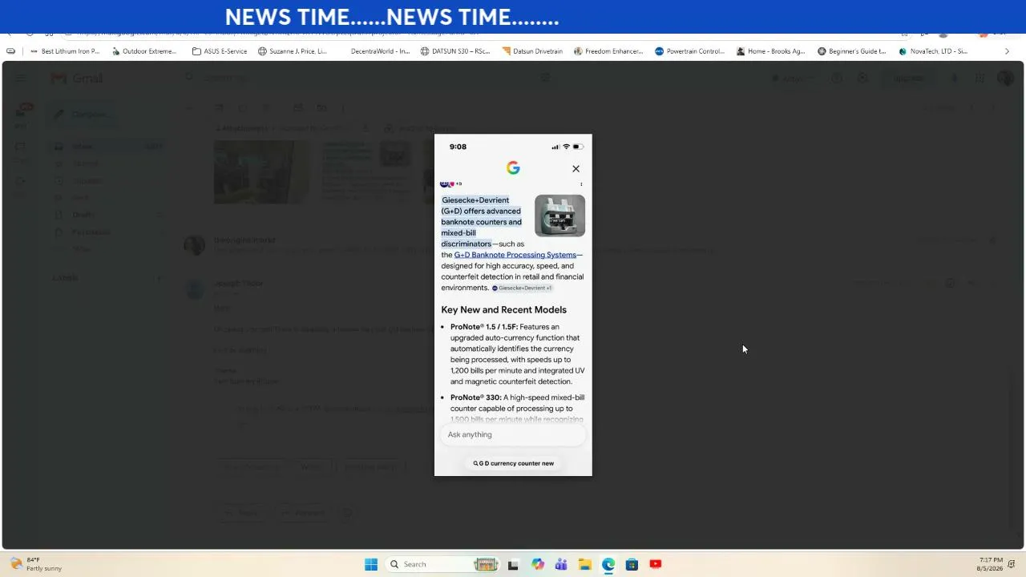Follow the G+D Banknote Processing Systems link
This screenshot has height=577, width=1026.
click(x=515, y=255)
